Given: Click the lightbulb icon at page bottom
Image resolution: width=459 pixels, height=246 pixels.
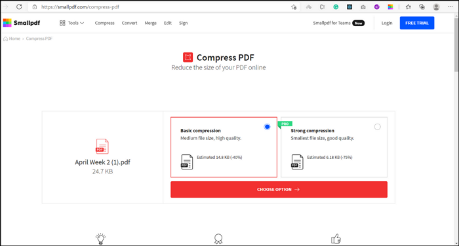Looking at the screenshot, I should (x=101, y=239).
